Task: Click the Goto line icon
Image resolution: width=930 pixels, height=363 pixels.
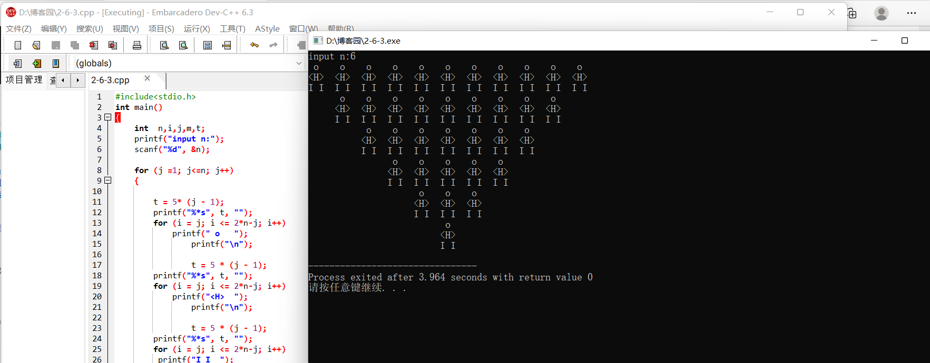Action: click(x=227, y=45)
